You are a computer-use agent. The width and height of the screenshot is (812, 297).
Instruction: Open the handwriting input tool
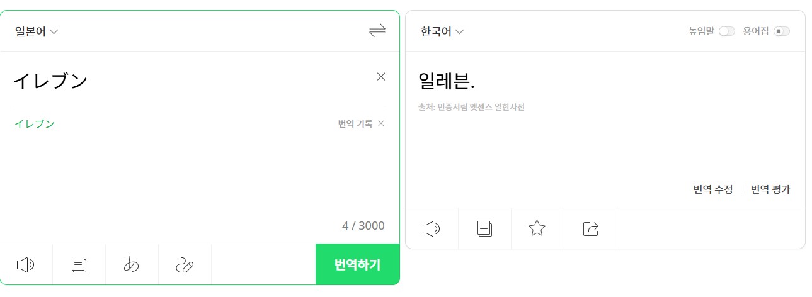click(185, 265)
